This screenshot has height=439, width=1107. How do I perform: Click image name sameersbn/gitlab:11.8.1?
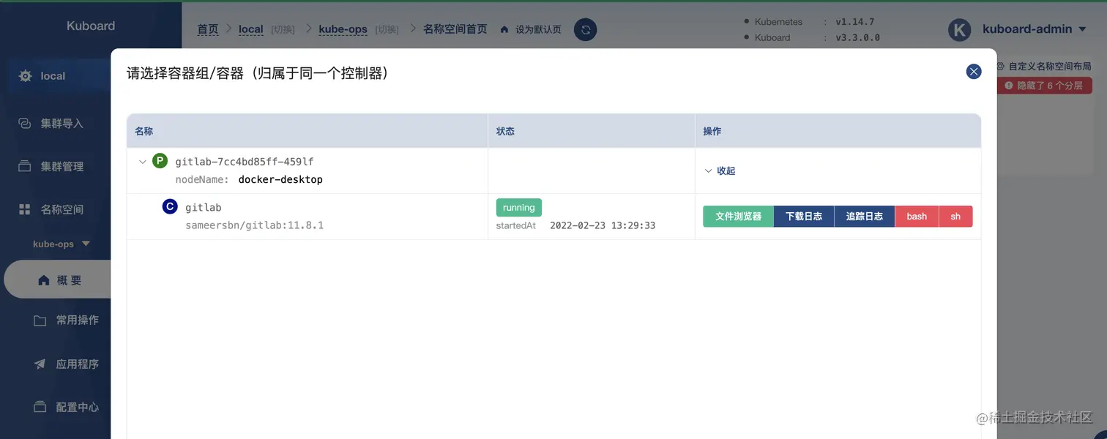(x=255, y=225)
